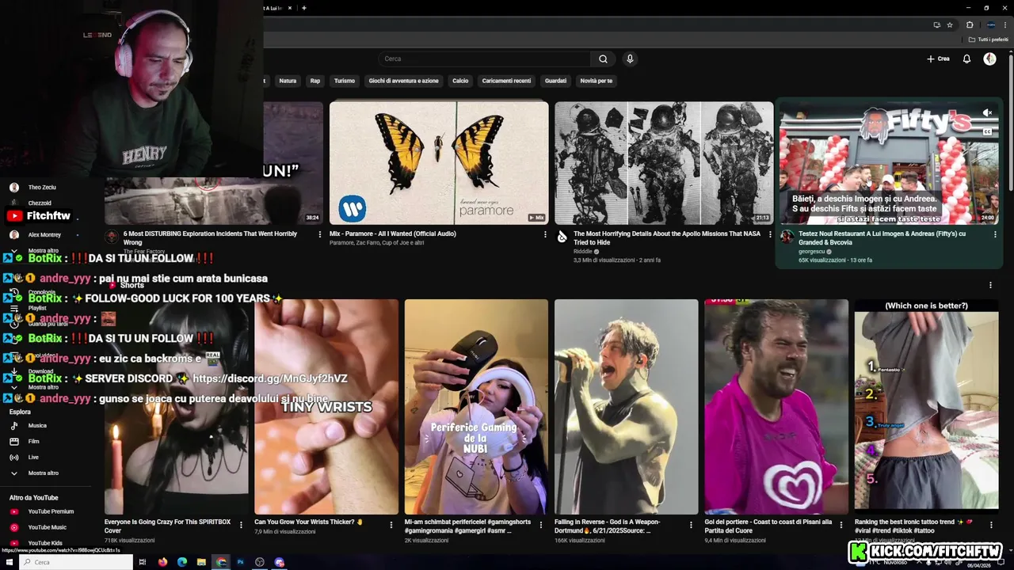Screen dimensions: 1014x570
Task: Open Shorts shelf three-dot options
Action: 990,285
